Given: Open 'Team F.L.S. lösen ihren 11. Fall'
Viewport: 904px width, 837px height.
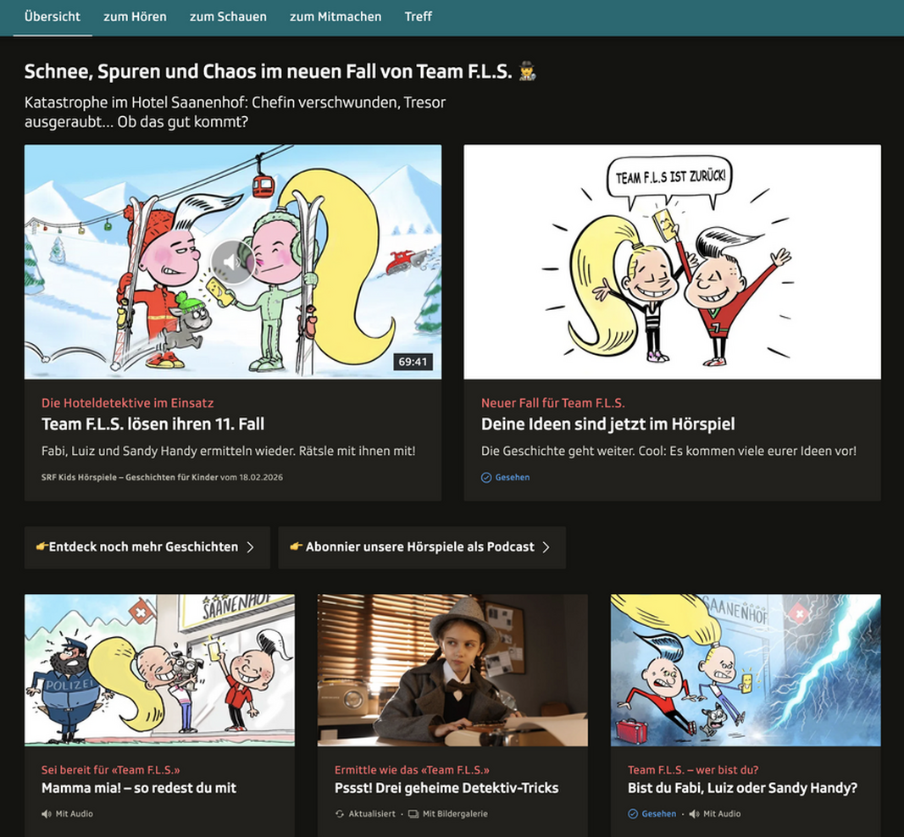Looking at the screenshot, I should click(x=153, y=424).
